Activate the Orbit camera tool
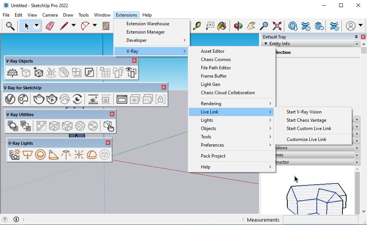 [x=238, y=26]
